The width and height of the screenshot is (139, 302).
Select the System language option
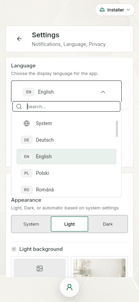[x=66, y=123]
